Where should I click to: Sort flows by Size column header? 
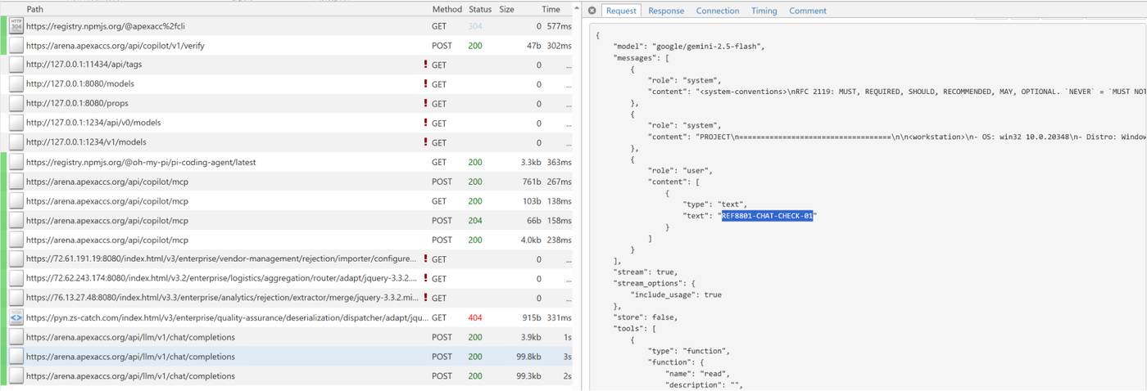tap(507, 9)
